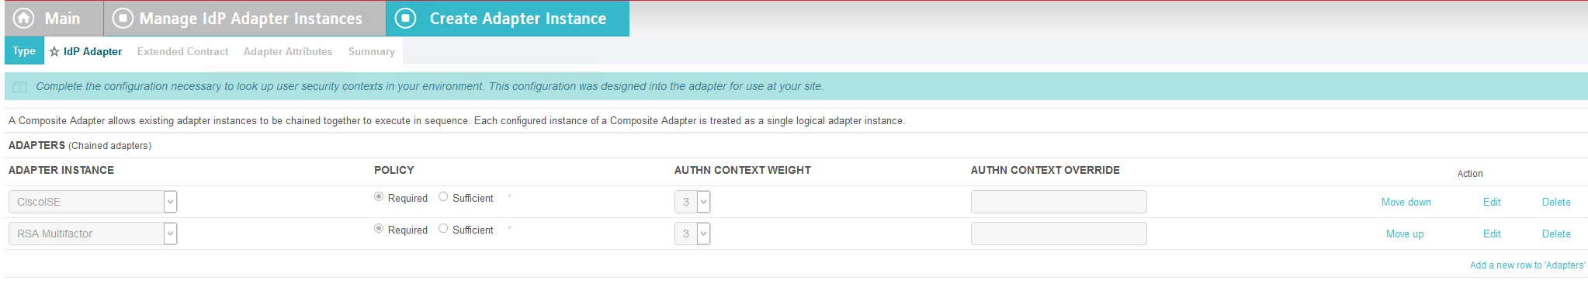The width and height of the screenshot is (1588, 284).
Task: Expand RSA Multifactor authn context weight dropdown
Action: [692, 234]
